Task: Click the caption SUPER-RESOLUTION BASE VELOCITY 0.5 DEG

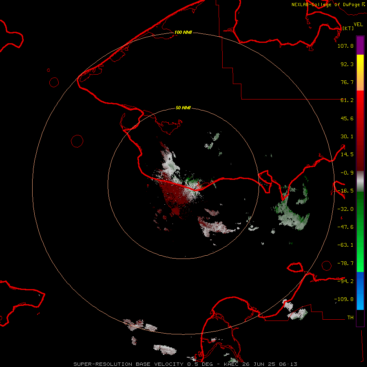Action: 143,364
